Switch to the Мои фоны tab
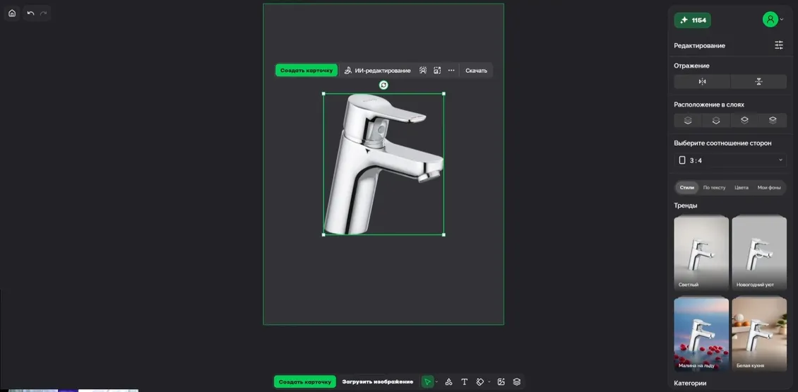798x392 pixels. tap(769, 188)
